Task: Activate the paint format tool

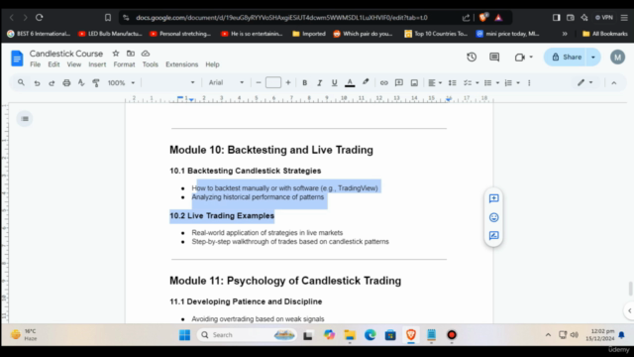Action: tap(96, 83)
